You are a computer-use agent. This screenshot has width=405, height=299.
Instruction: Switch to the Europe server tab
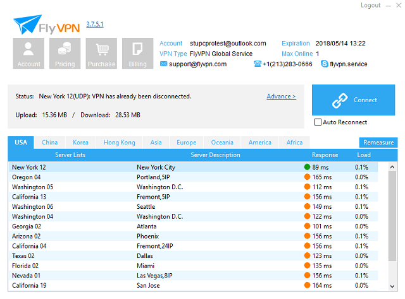coord(187,143)
